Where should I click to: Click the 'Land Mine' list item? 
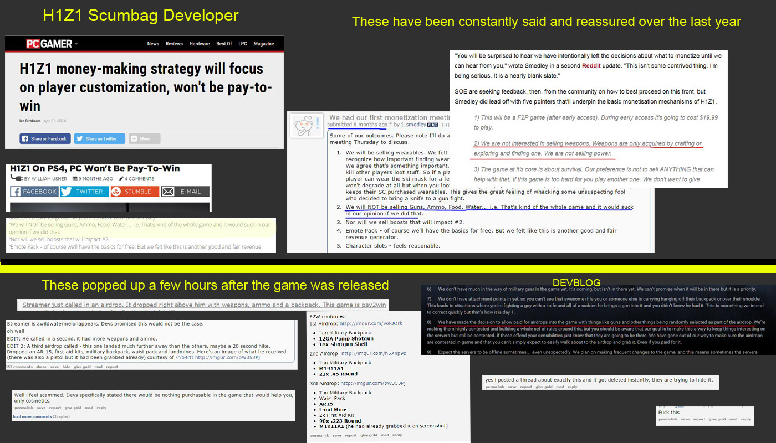click(x=333, y=410)
